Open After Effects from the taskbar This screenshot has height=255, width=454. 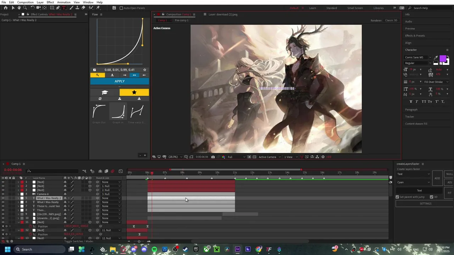[x=238, y=249]
